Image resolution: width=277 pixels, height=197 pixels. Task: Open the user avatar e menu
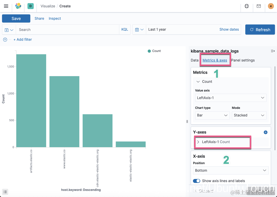(271, 6)
